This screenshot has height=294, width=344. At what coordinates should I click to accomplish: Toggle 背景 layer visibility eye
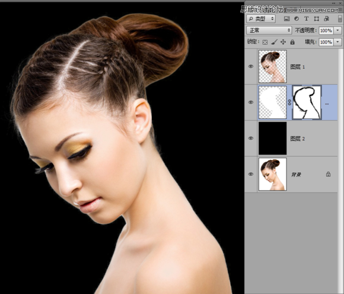point(251,174)
